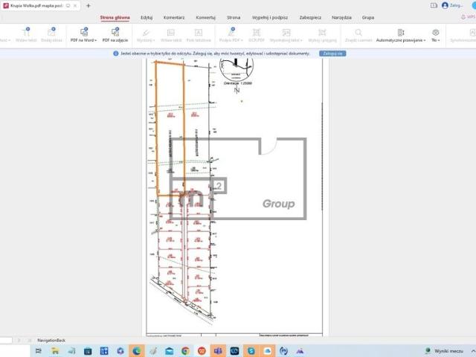The height and width of the screenshot is (357, 476).
Task: Open the Komentarz ribbon tab
Action: coord(174,16)
